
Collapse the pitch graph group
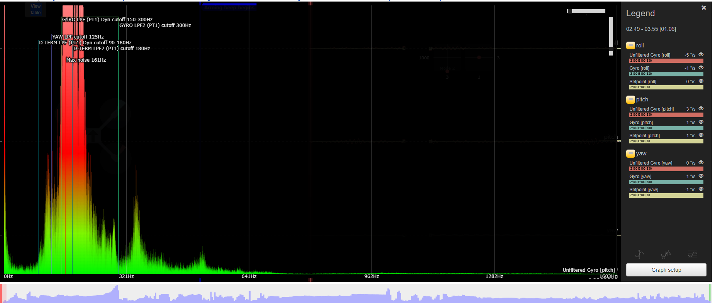630,99
